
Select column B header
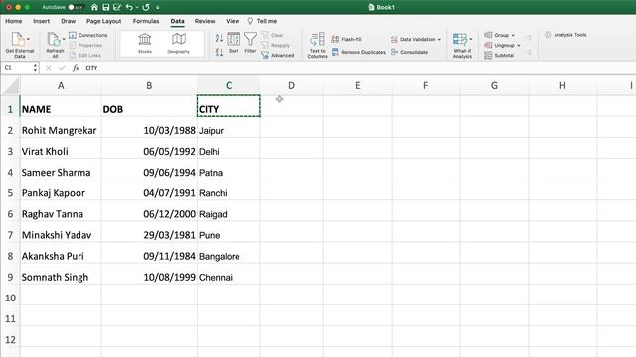pyautogui.click(x=149, y=86)
